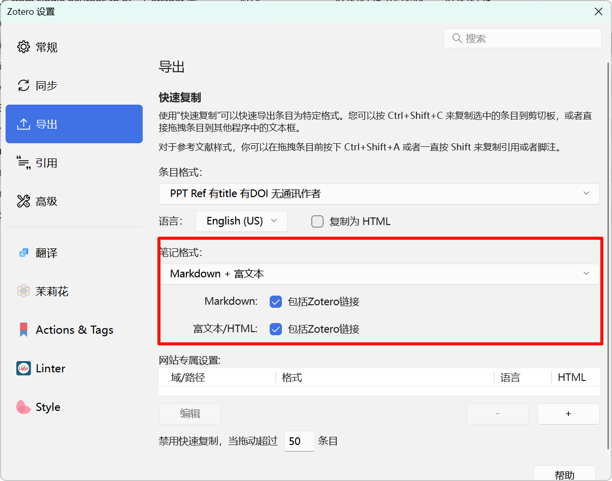612x481 pixels.
Task: Open the 引用 settings pane
Action: pyautogui.click(x=74, y=163)
